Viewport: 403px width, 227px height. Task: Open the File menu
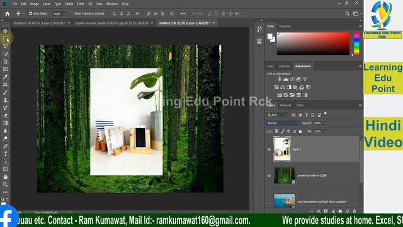click(14, 4)
